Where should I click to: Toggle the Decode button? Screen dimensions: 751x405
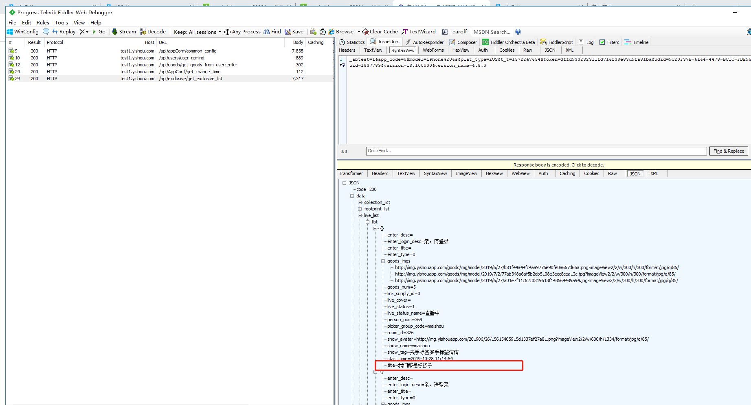pos(153,32)
